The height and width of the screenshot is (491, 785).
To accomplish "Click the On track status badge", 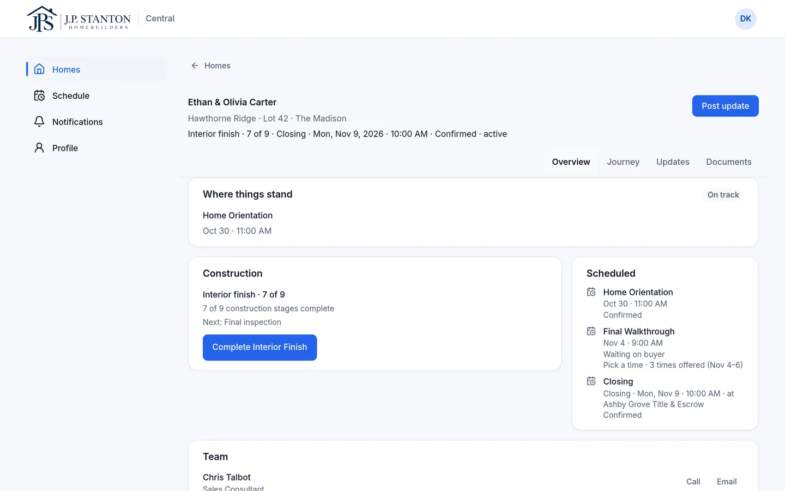I will [x=723, y=195].
